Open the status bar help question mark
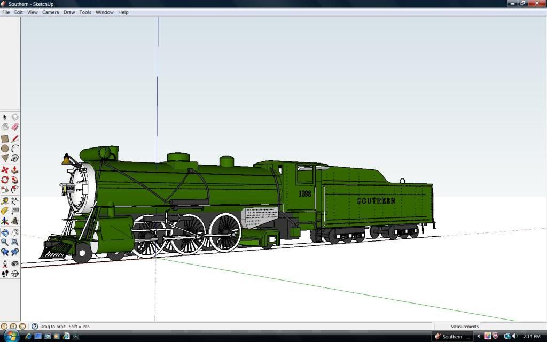The width and height of the screenshot is (547, 342). tap(35, 327)
